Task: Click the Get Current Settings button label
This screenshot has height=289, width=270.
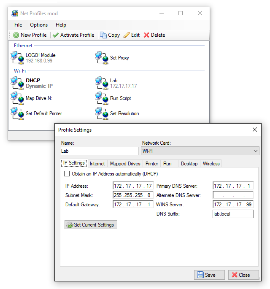Action: coord(94,225)
